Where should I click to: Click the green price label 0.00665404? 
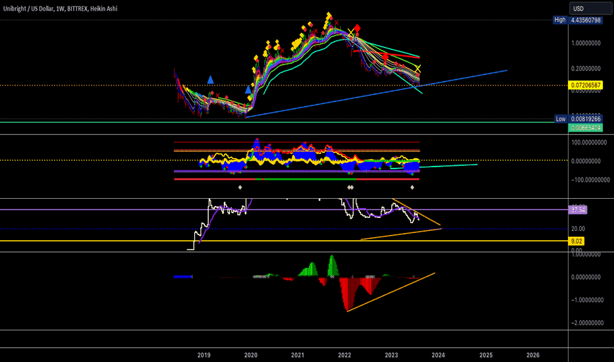586,128
